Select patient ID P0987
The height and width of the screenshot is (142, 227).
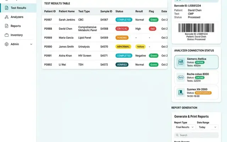(48, 20)
